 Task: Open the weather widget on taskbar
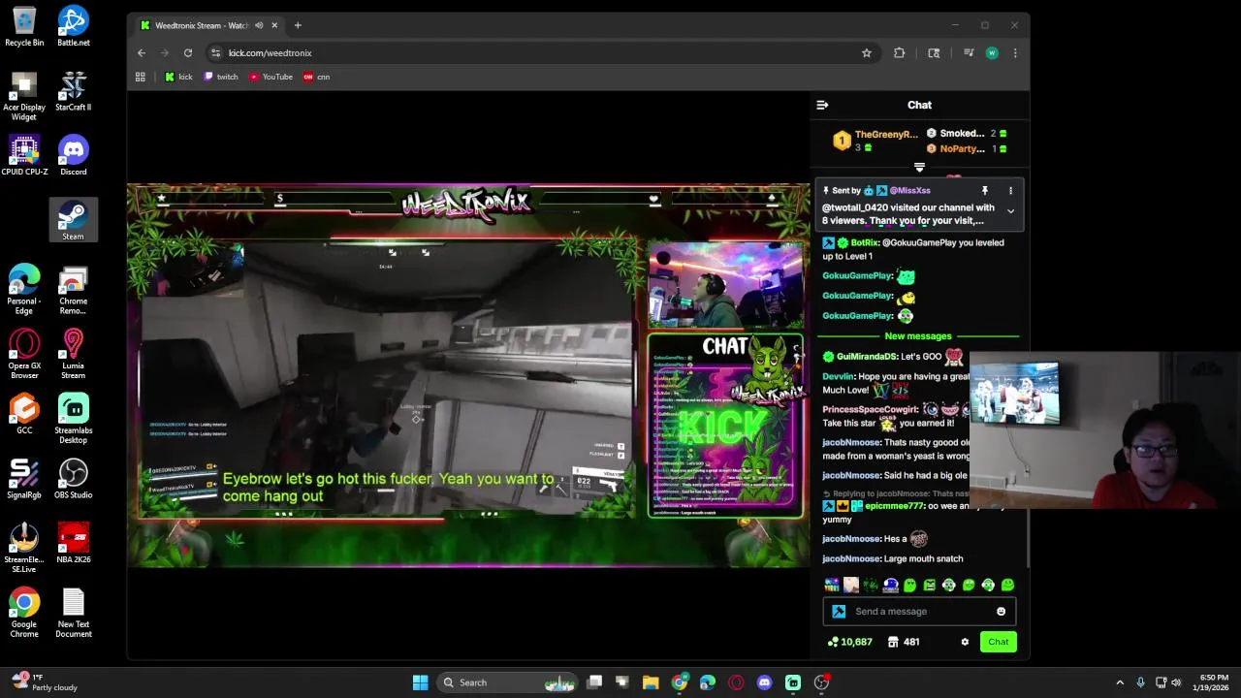[x=44, y=682]
